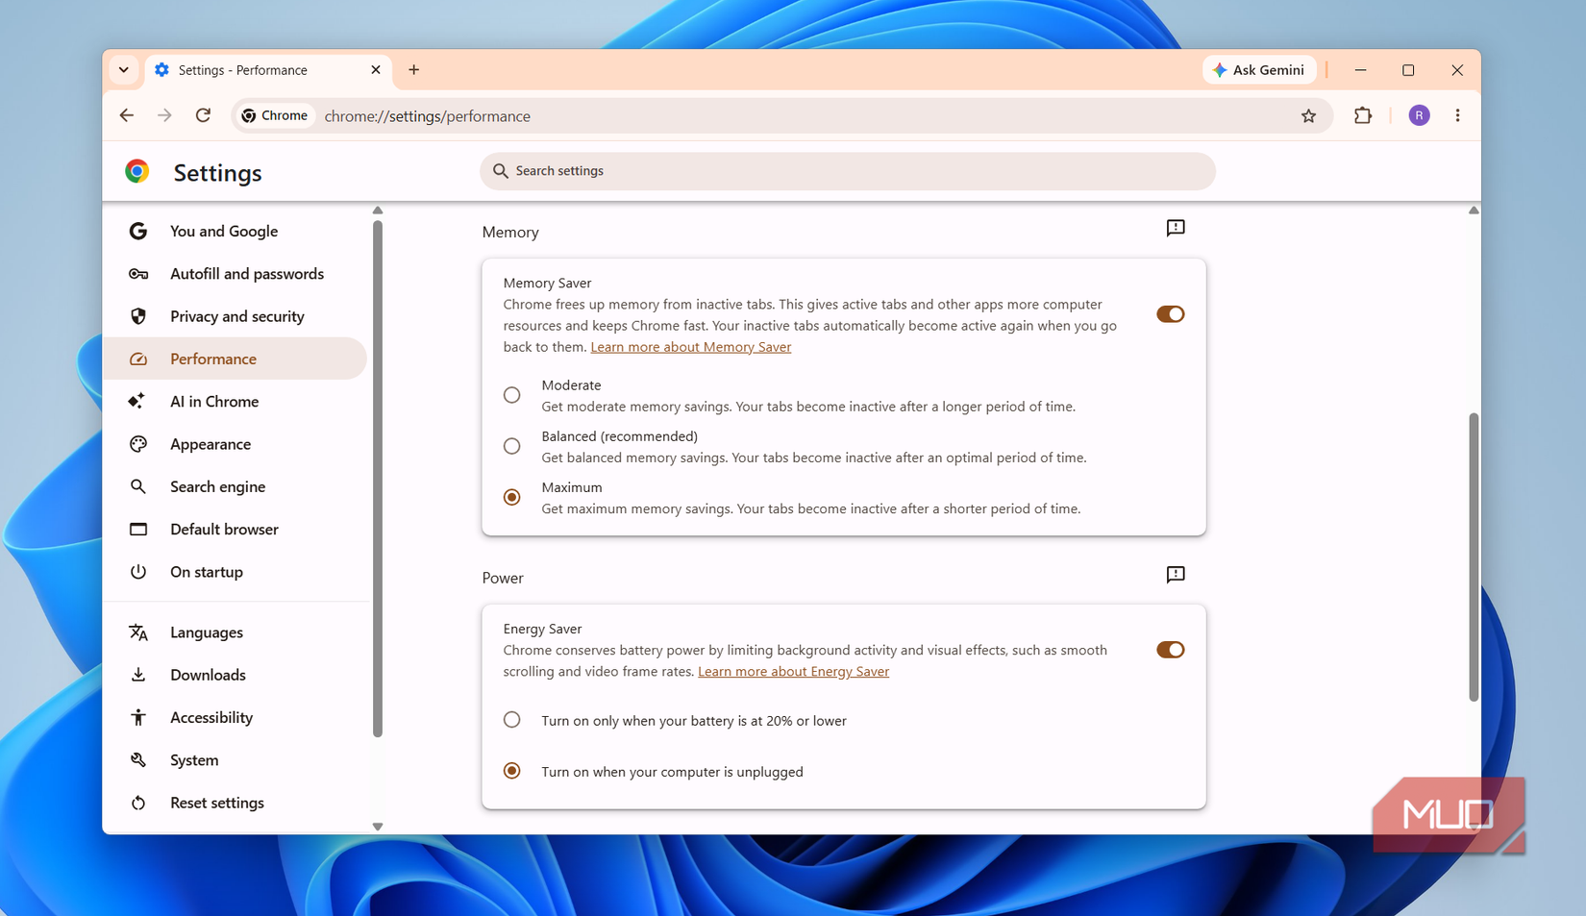Click the Google G icon in sidebar
This screenshot has height=916, width=1586.
(138, 232)
